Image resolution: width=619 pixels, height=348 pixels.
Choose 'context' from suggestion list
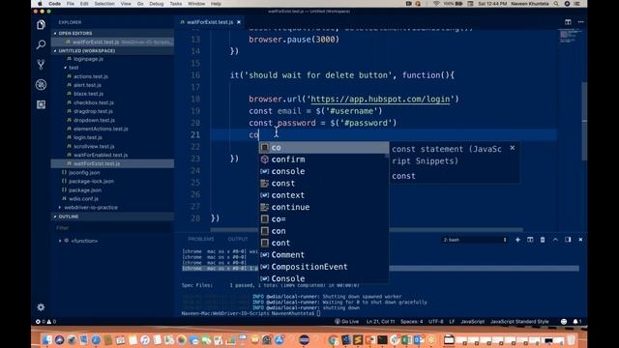(324, 195)
